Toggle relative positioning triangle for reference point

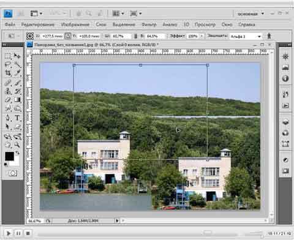click(x=68, y=36)
